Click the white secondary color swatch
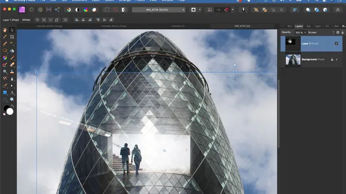The width and height of the screenshot is (346, 194). 10,112
